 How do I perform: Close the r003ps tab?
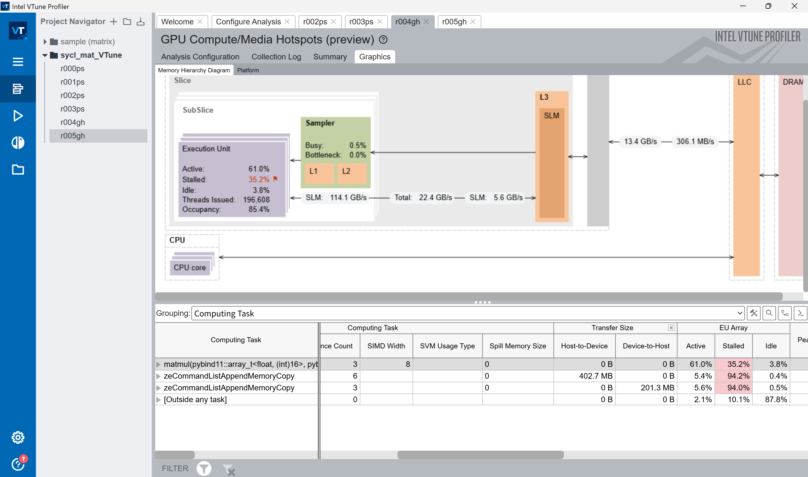380,22
